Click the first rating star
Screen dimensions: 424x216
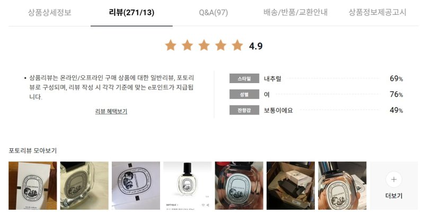(171, 46)
